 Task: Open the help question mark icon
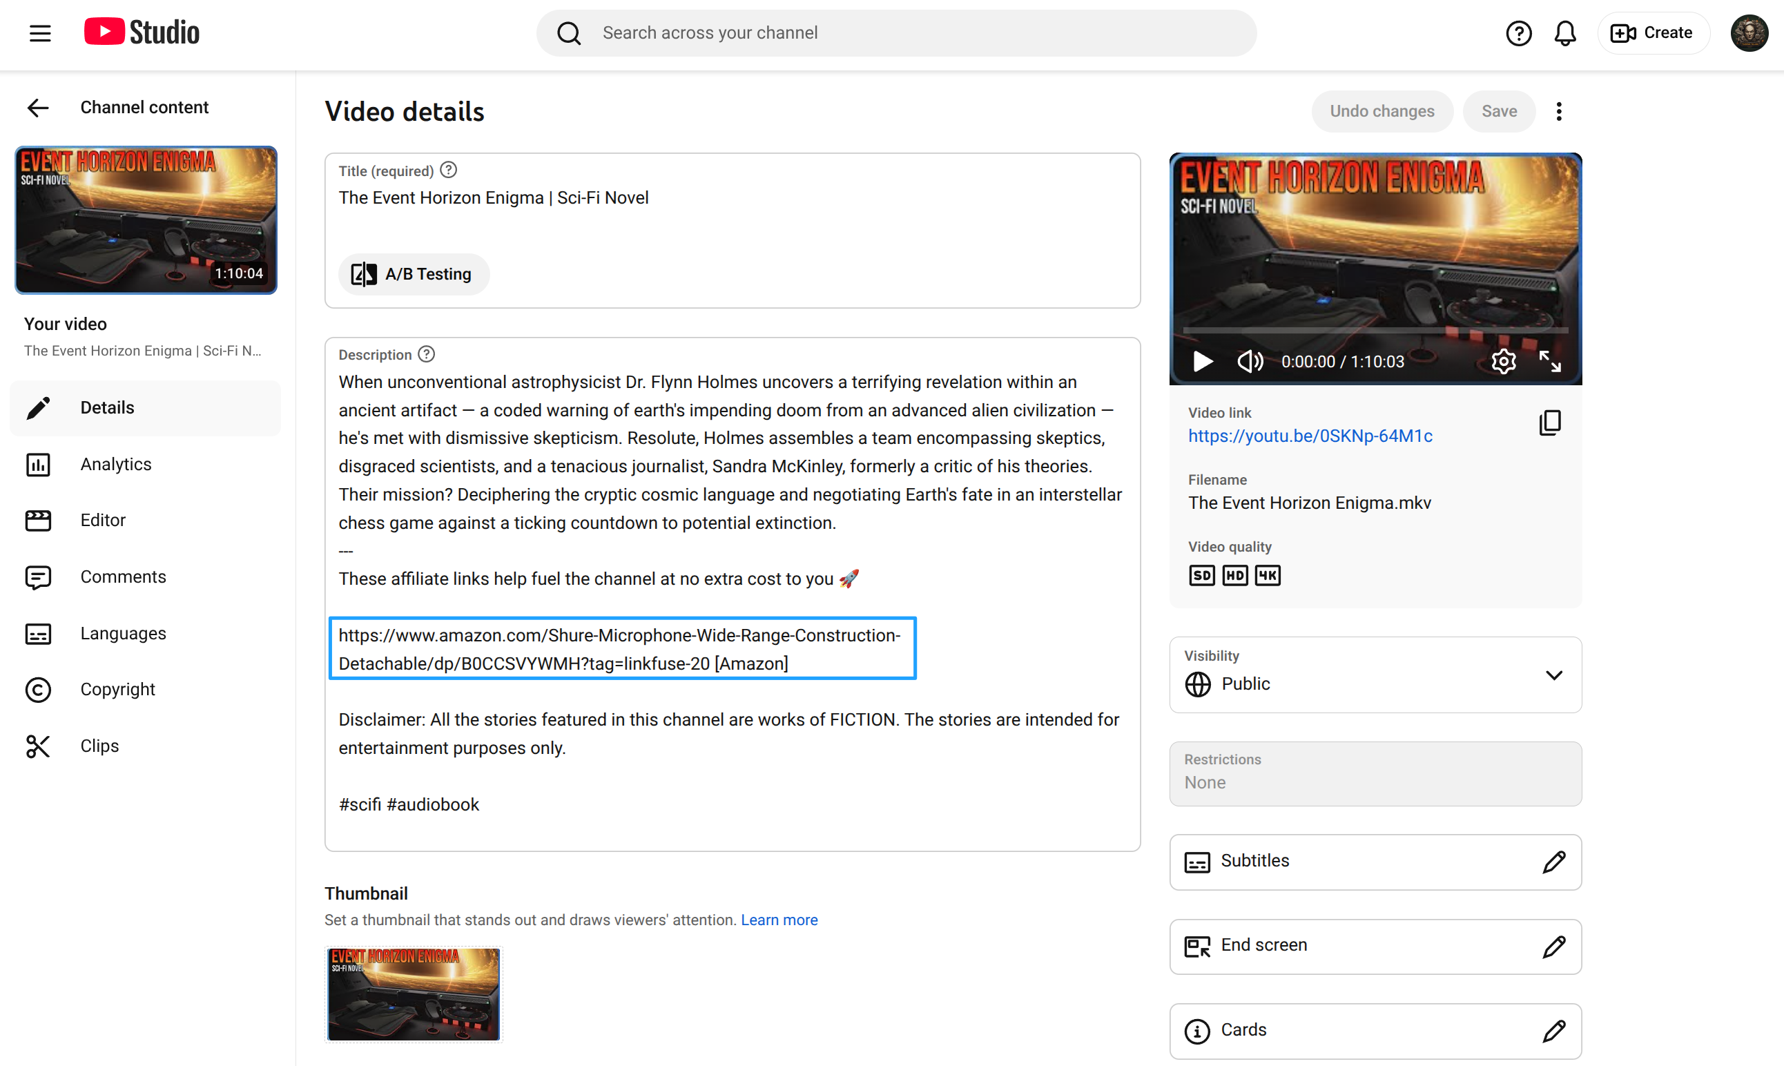[x=1518, y=33]
